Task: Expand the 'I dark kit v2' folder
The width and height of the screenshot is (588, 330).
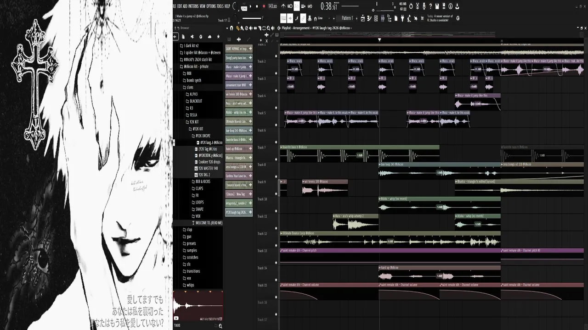Action: pos(189,46)
